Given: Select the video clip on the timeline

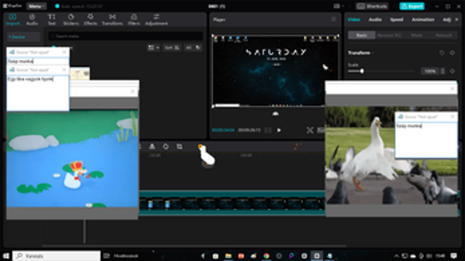Looking at the screenshot, I should point(232,203).
